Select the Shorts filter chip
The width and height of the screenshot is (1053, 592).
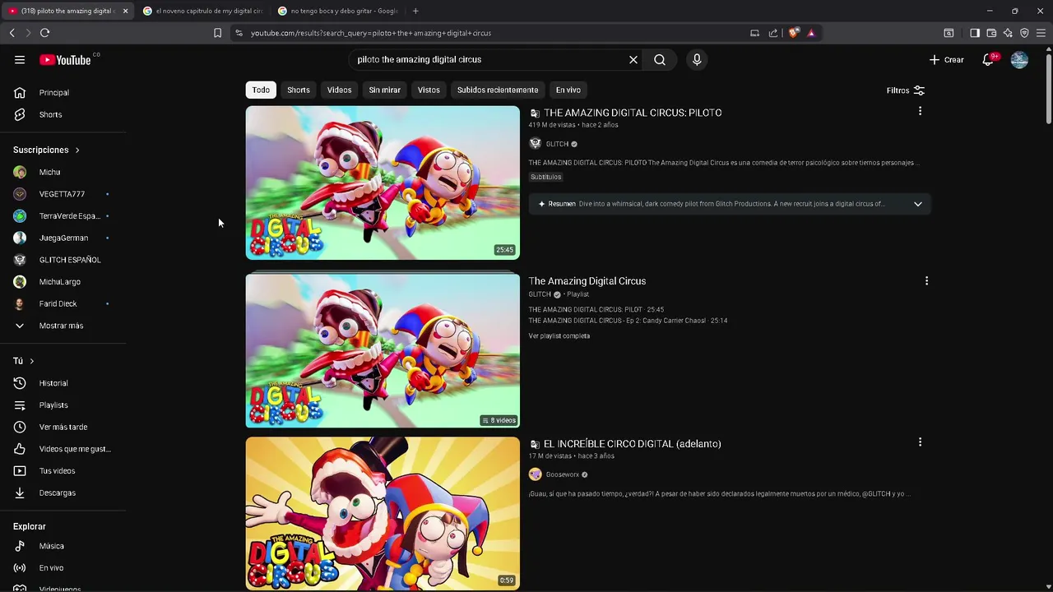point(299,90)
